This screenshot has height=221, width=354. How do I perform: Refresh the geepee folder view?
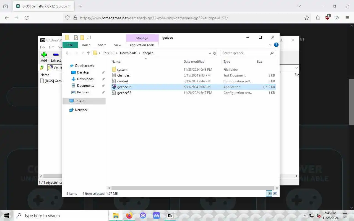click(214, 53)
